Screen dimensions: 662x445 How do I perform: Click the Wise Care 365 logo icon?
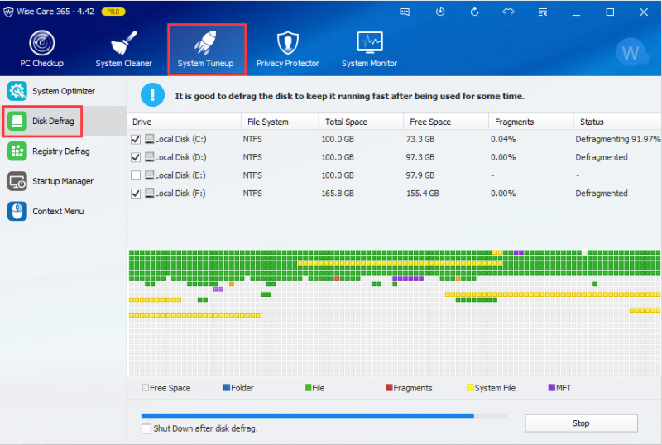pos(8,12)
